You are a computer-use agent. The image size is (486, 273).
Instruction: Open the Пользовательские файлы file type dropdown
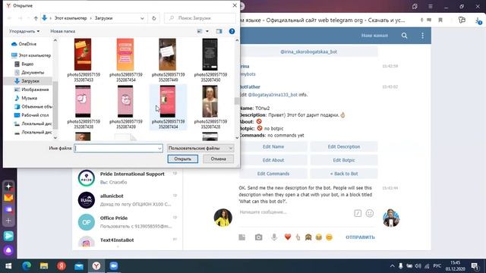click(x=200, y=149)
